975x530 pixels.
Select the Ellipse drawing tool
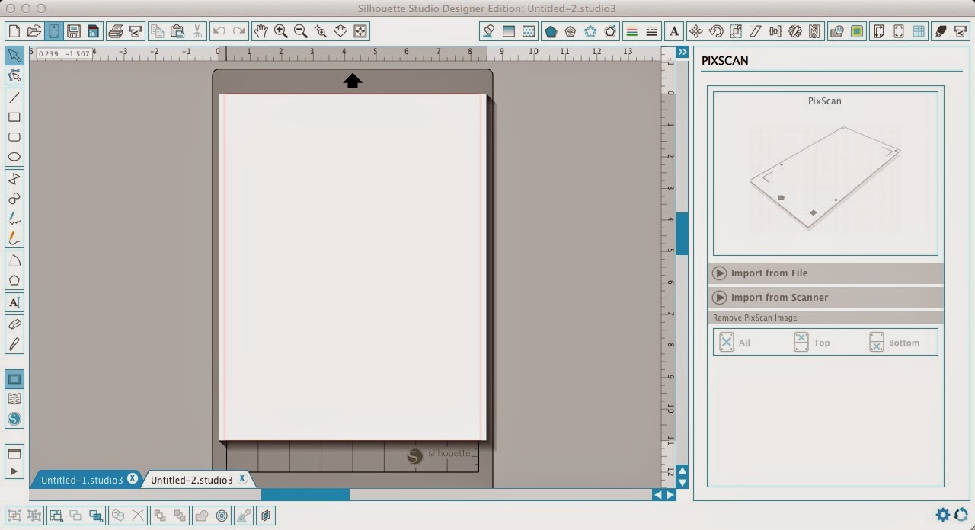[14, 157]
